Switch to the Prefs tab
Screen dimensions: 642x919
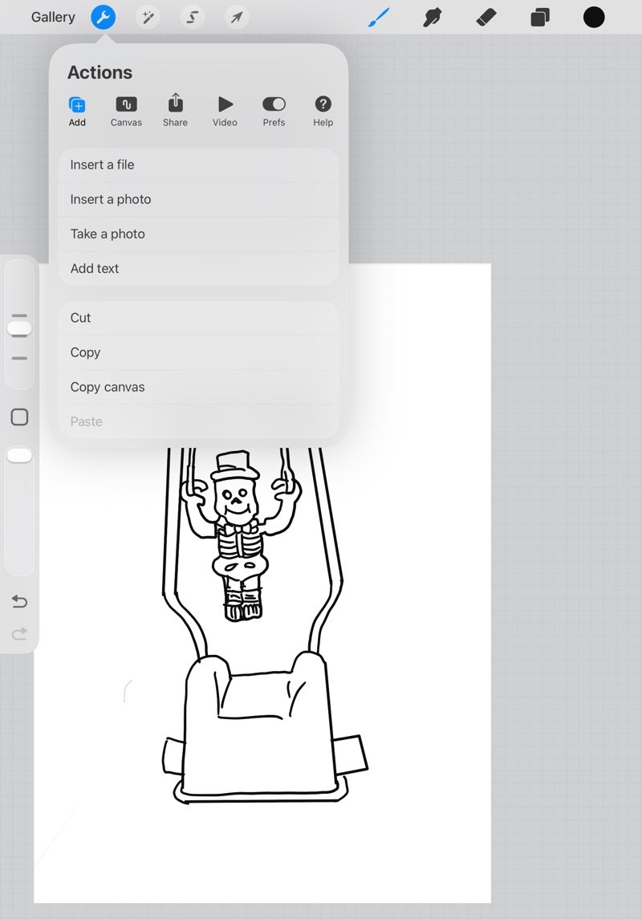click(x=274, y=112)
